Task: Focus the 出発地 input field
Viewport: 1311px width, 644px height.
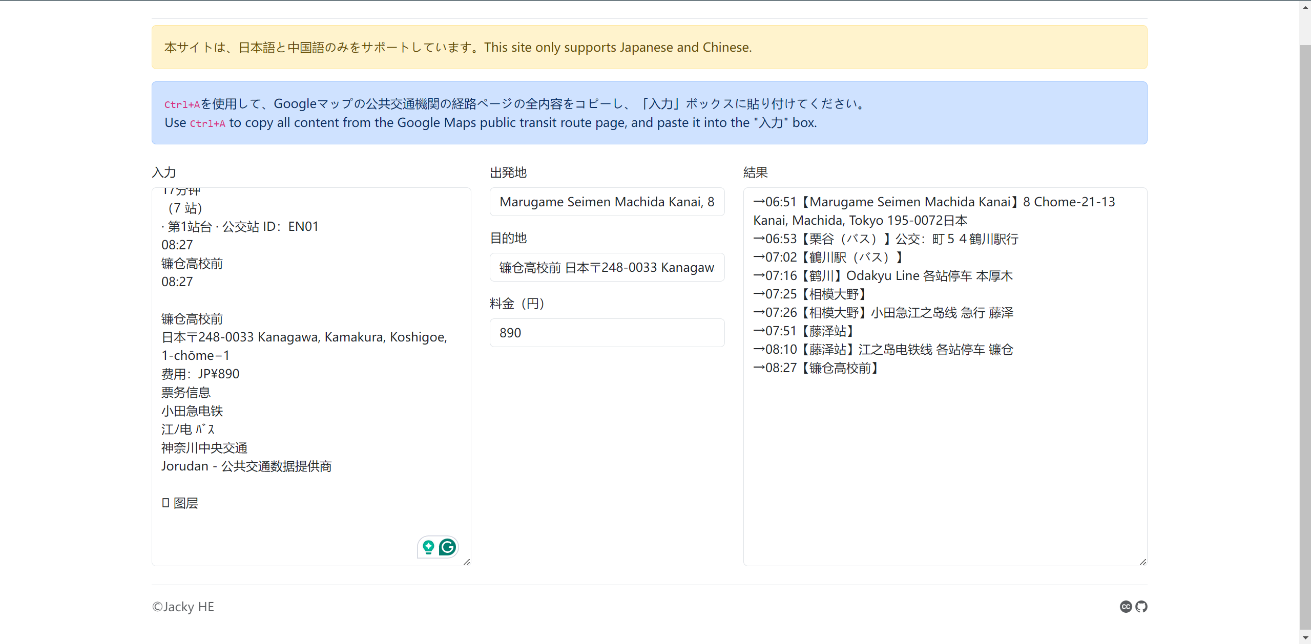Action: point(607,202)
